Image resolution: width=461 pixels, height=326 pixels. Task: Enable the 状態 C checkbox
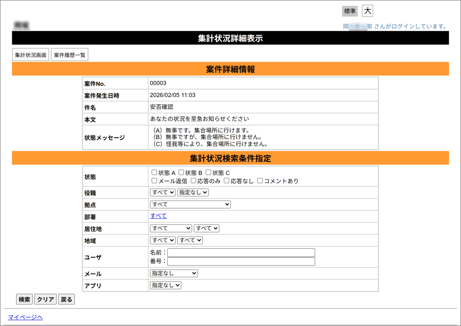coord(208,172)
